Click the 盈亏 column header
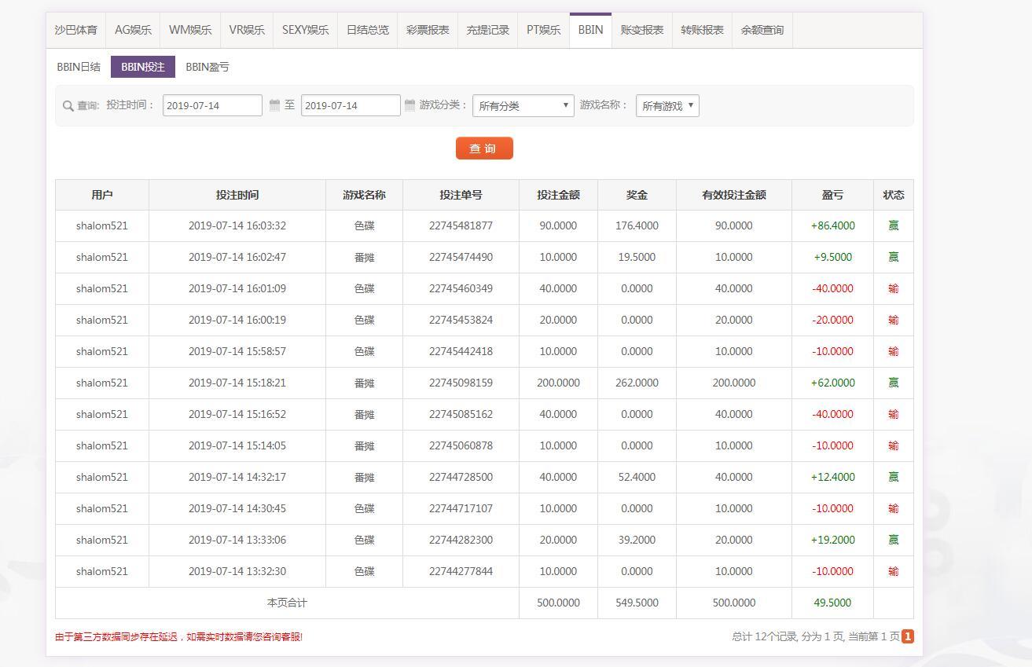The height and width of the screenshot is (667, 1032). click(x=832, y=195)
